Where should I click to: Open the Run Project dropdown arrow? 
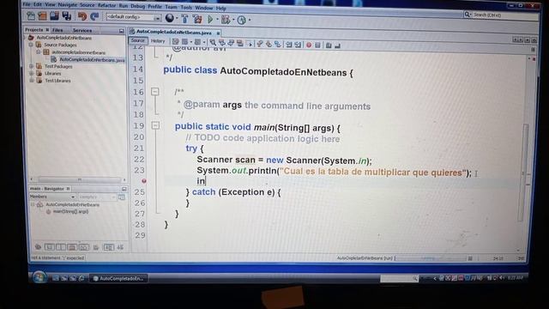coord(217,20)
